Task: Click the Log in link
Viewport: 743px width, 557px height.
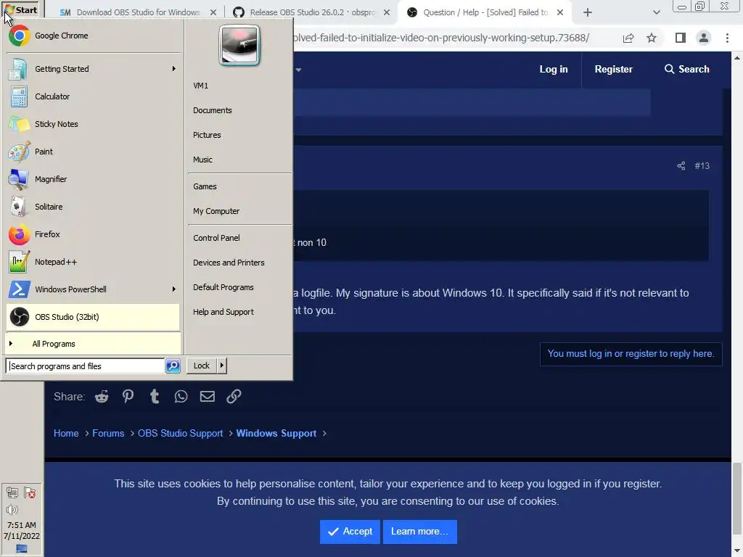Action: click(x=554, y=69)
